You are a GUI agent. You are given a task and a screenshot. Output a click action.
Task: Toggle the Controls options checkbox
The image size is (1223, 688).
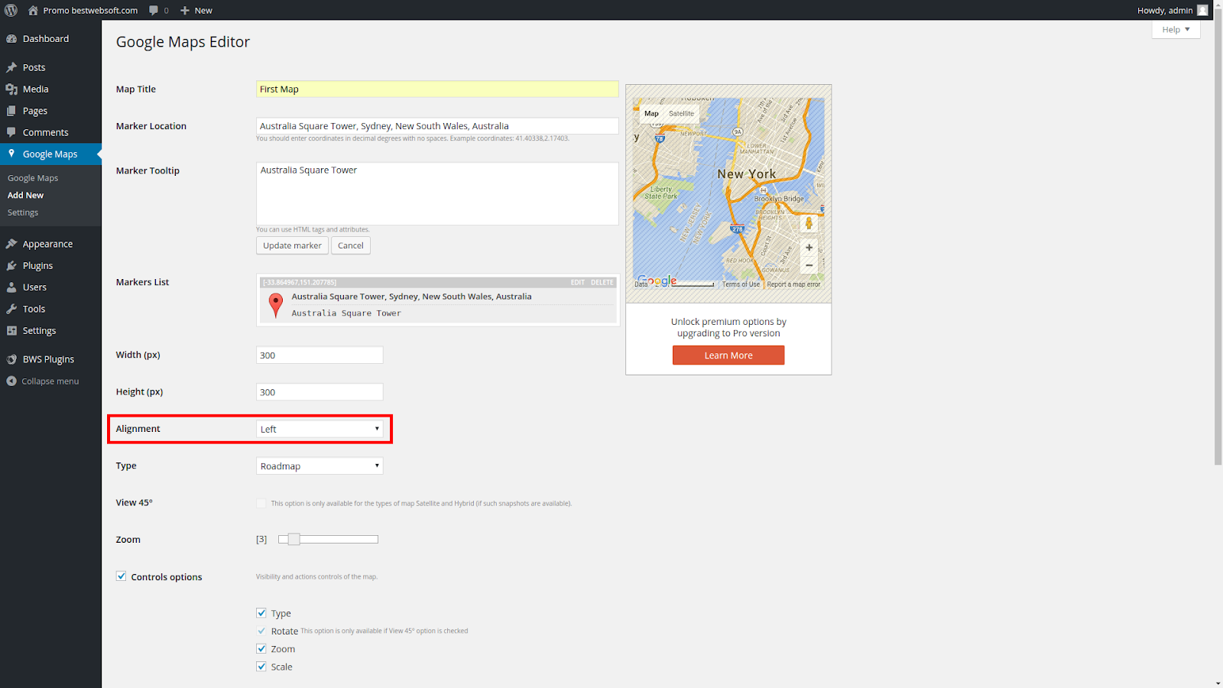(x=121, y=576)
